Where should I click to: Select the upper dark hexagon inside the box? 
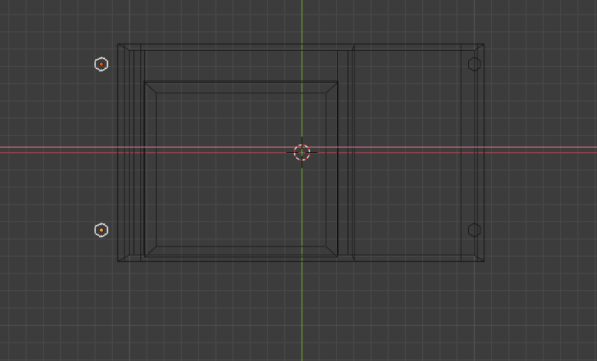[x=474, y=64]
